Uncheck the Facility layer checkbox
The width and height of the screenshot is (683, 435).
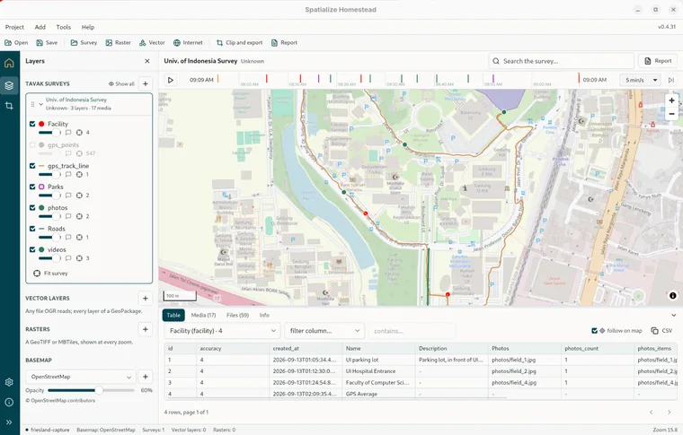[x=32, y=124]
